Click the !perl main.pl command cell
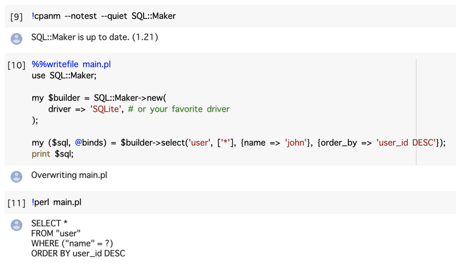456x264 pixels. pyautogui.click(x=57, y=202)
